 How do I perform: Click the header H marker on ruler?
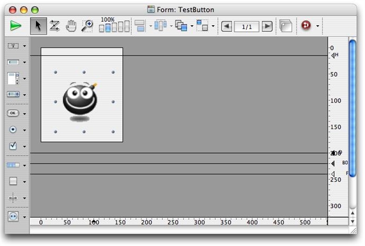point(334,55)
